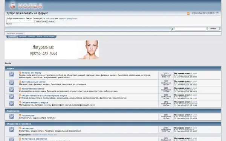Open the Наука category header

click(x=10, y=68)
